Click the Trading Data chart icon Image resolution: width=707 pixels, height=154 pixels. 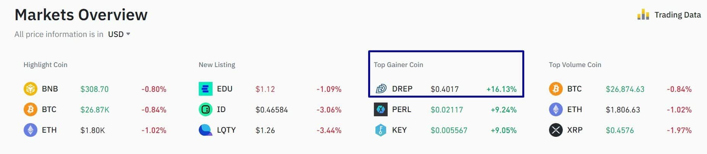(643, 15)
